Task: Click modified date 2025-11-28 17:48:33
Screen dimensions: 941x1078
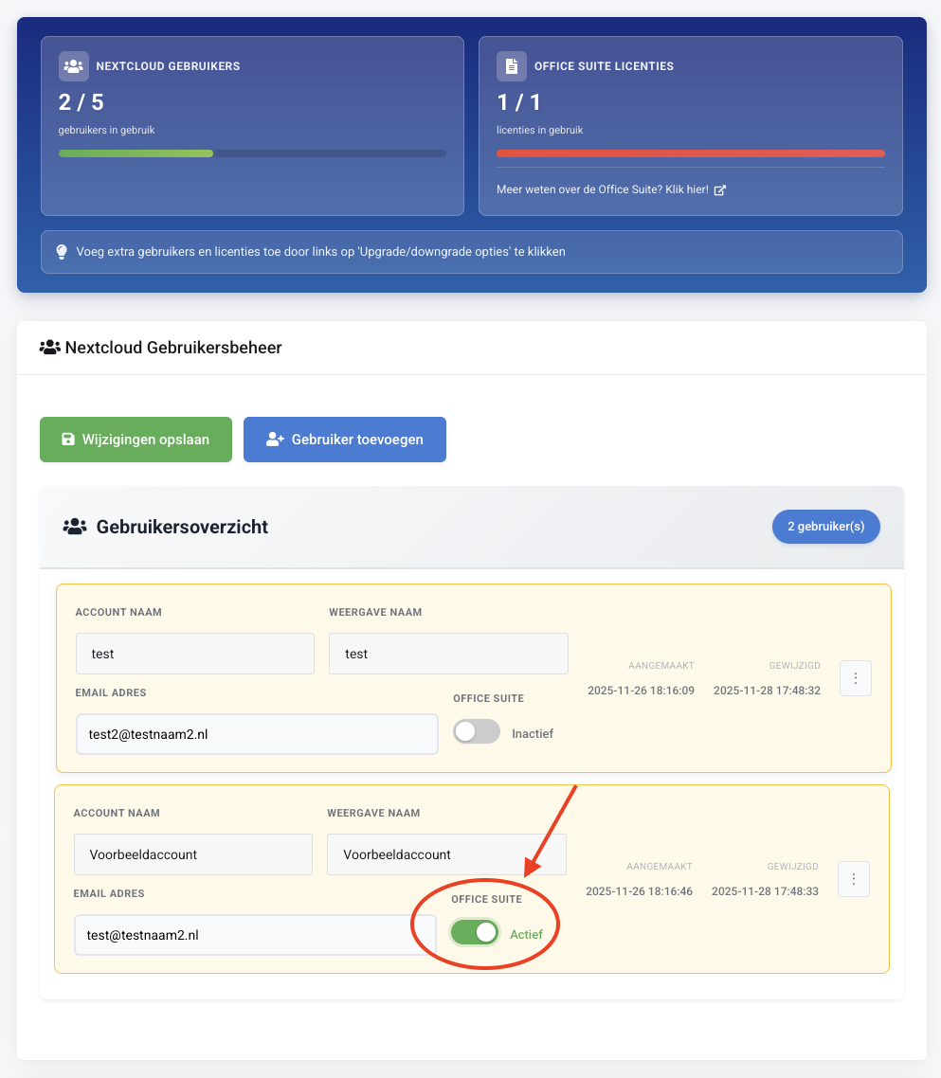Action: tap(765, 891)
